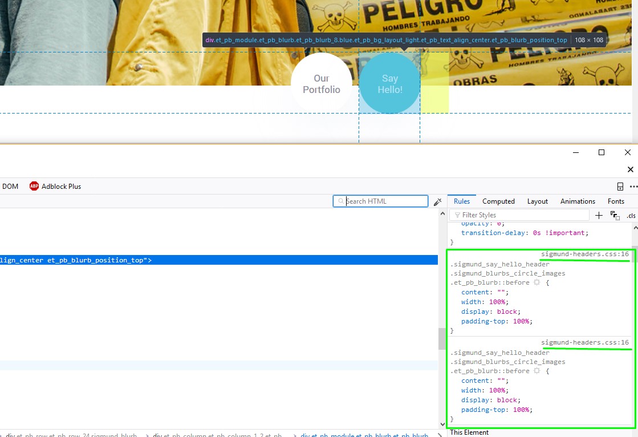Click the Our Portfolio circle button
This screenshot has width=638, height=437.
pos(322,84)
